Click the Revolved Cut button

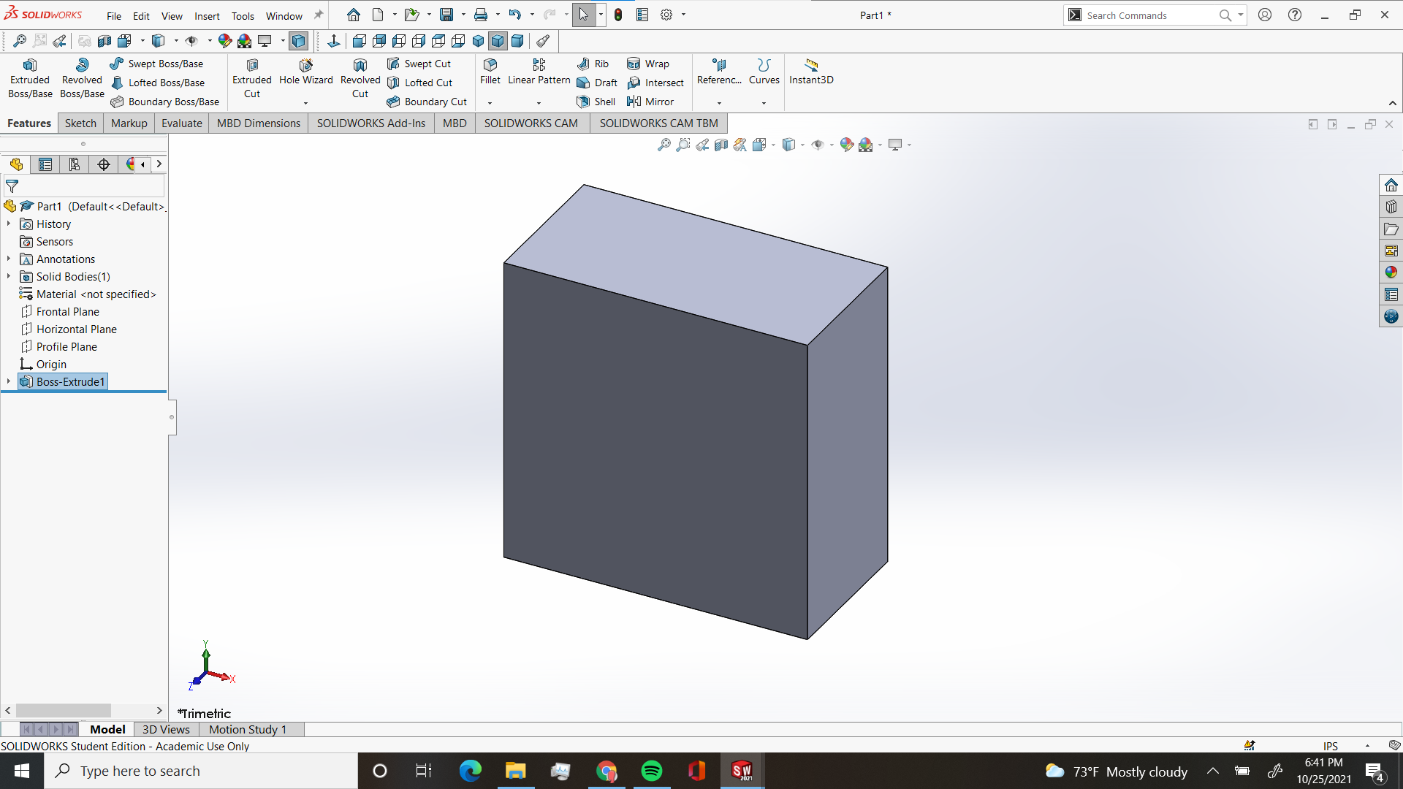pyautogui.click(x=360, y=77)
